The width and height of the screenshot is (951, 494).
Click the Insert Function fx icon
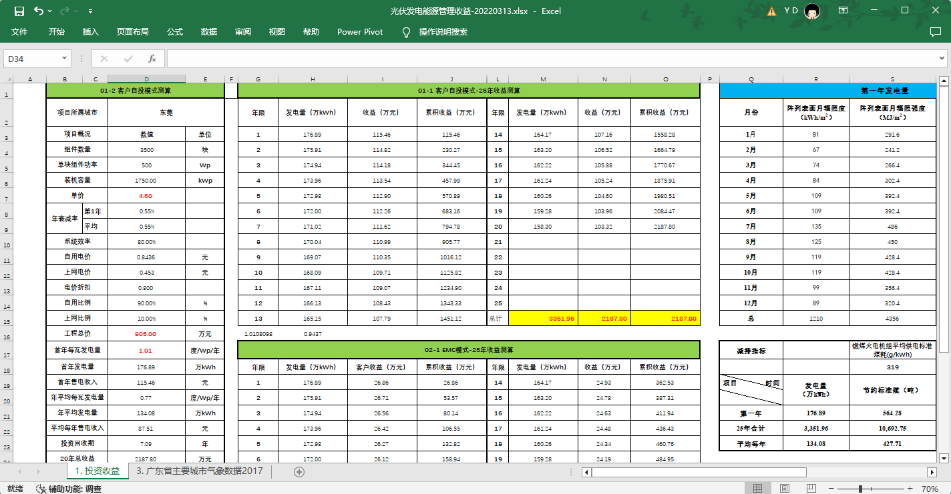click(x=152, y=59)
